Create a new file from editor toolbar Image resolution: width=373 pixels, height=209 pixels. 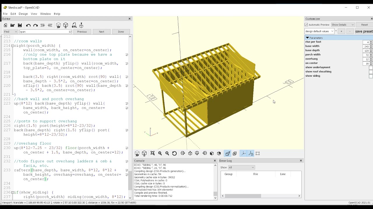(6, 25)
